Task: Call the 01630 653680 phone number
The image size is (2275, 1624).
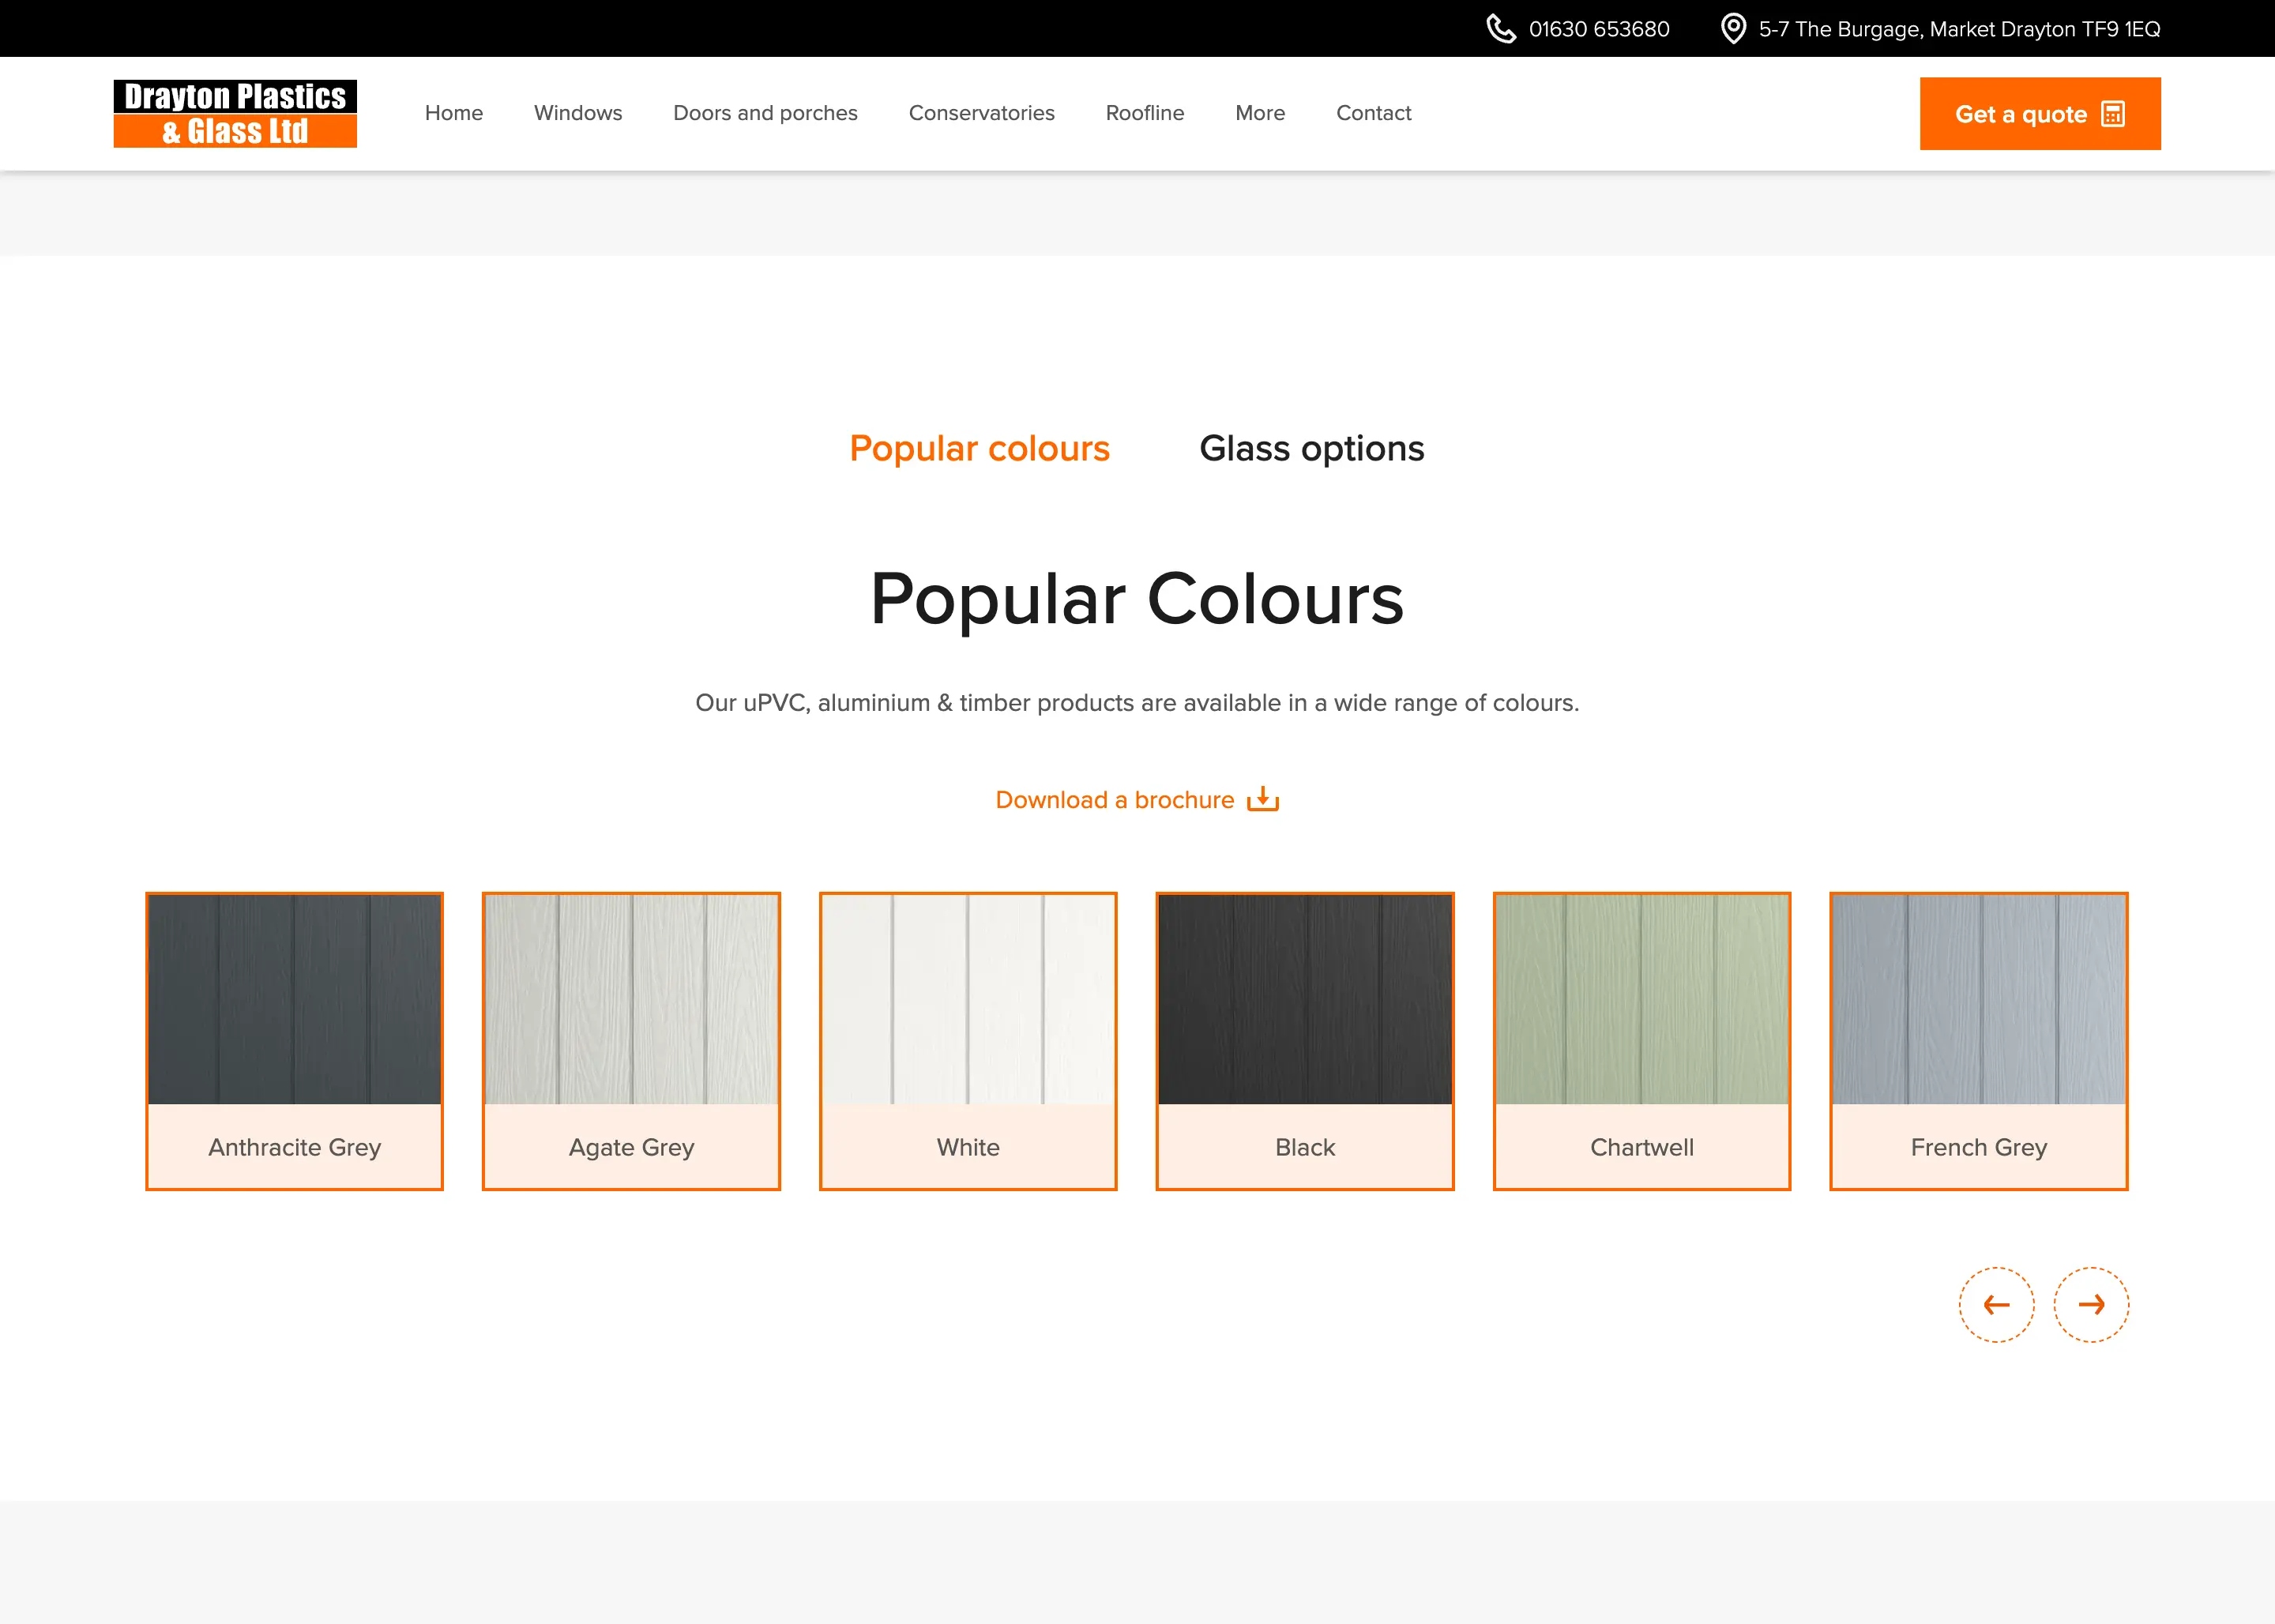Action: coord(1598,29)
